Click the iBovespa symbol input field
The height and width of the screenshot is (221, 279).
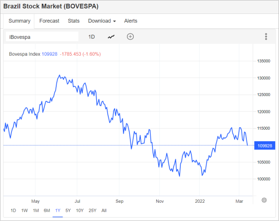(x=42, y=37)
